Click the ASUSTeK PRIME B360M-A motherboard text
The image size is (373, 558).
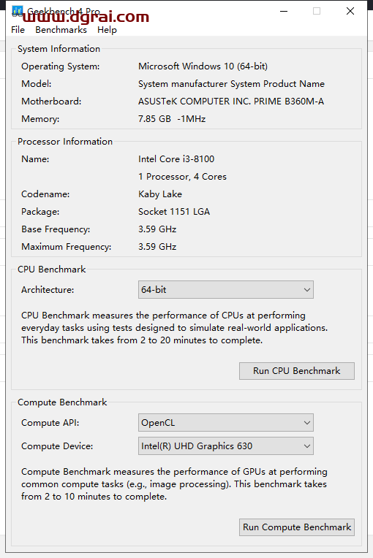pos(231,102)
